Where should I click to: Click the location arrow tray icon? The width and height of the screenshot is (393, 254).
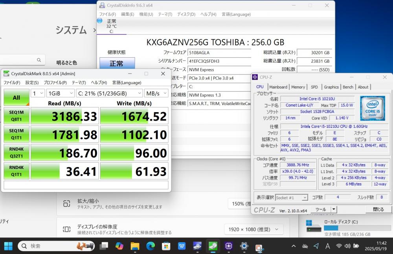coord(316,246)
